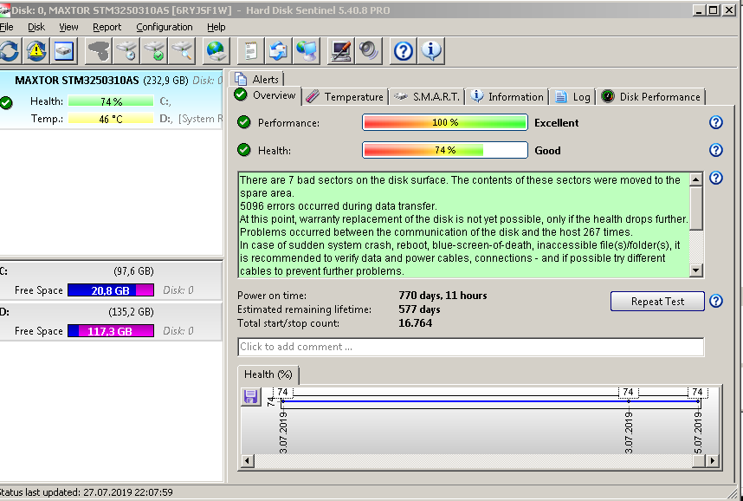Viewport: 743px width, 501px height.
Task: Click the monitor with screwdriver configuration icon
Action: coord(340,51)
